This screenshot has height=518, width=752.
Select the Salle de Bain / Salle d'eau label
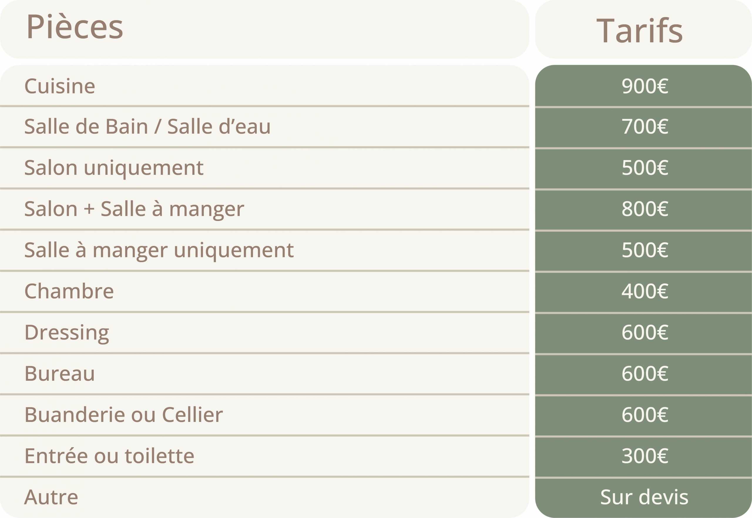(147, 126)
